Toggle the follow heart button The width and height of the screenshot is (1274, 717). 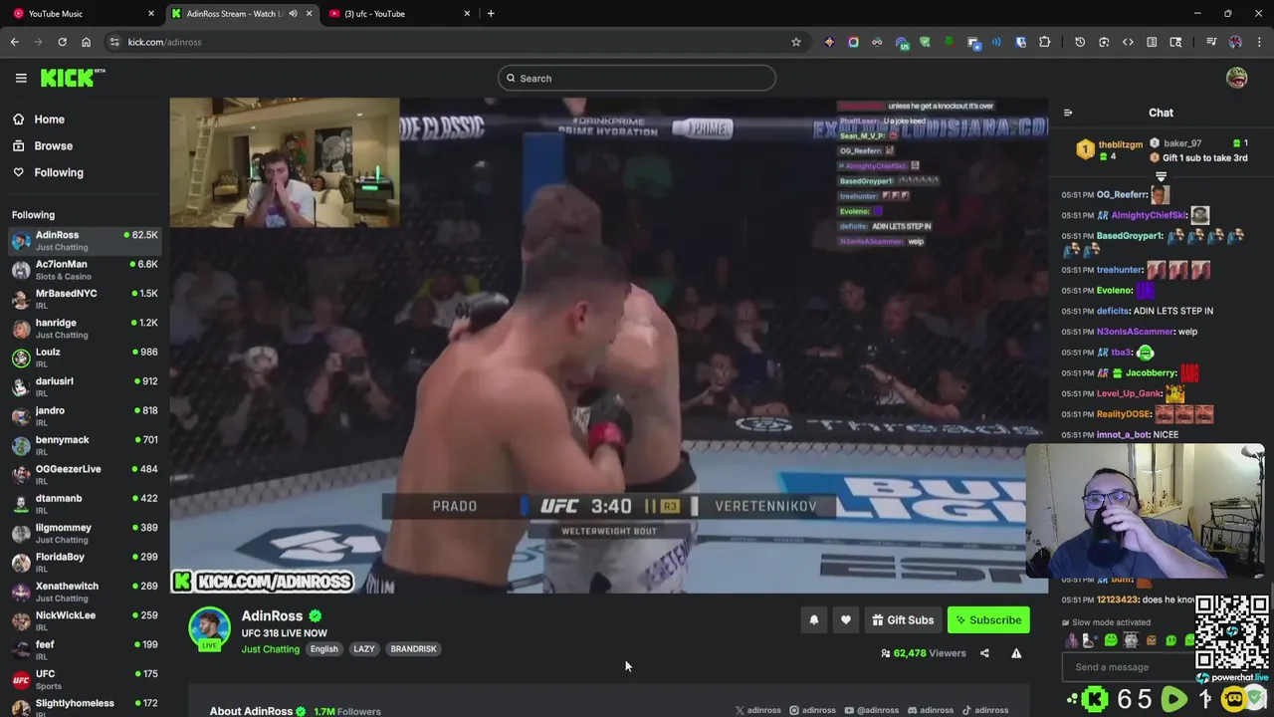[846, 620]
